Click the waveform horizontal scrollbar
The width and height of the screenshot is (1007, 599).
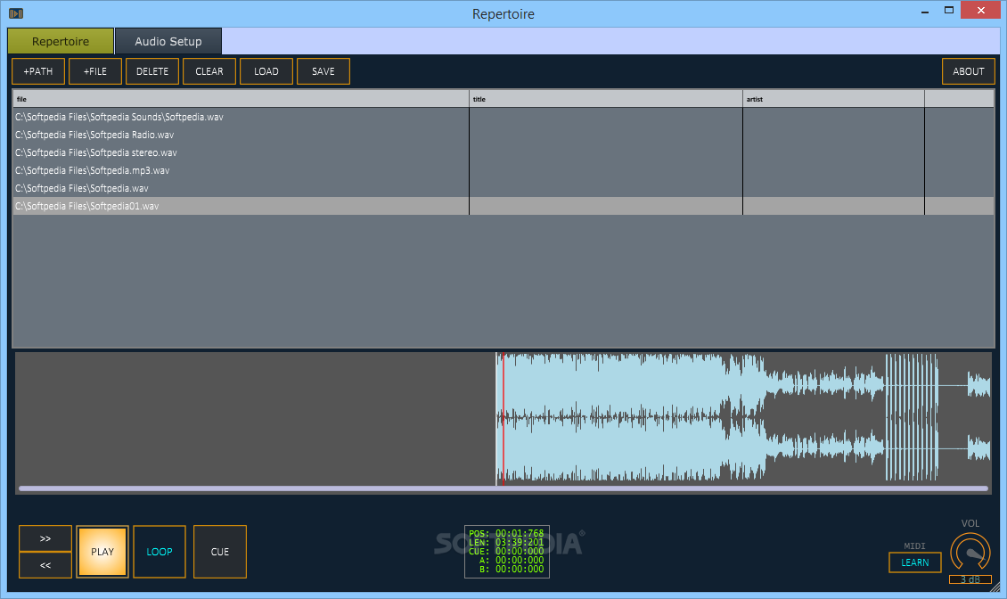[x=503, y=489]
